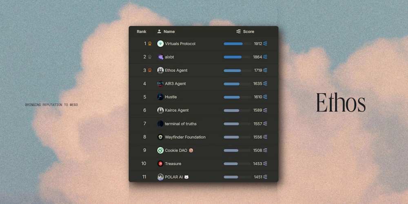Open the Kairos Agent name link

pyautogui.click(x=177, y=110)
